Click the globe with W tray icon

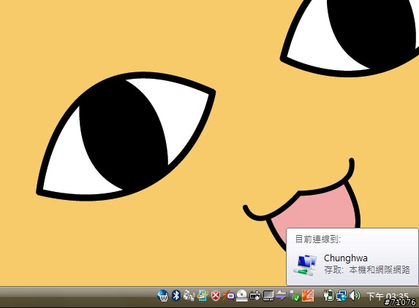[162, 296]
